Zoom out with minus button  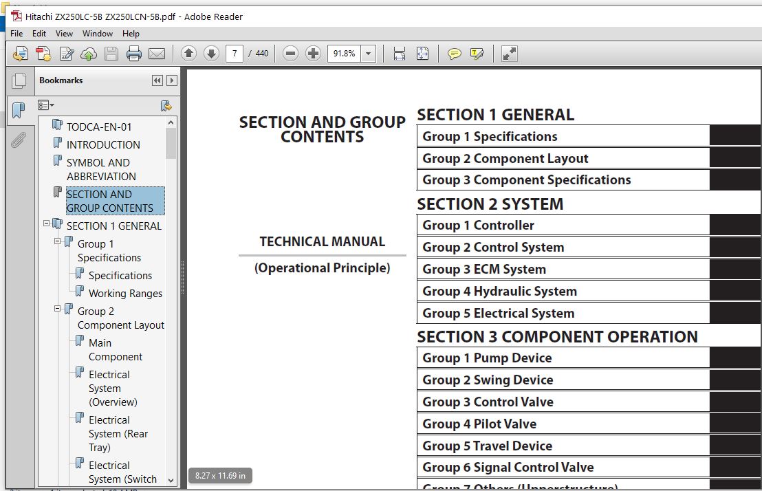pyautogui.click(x=291, y=53)
